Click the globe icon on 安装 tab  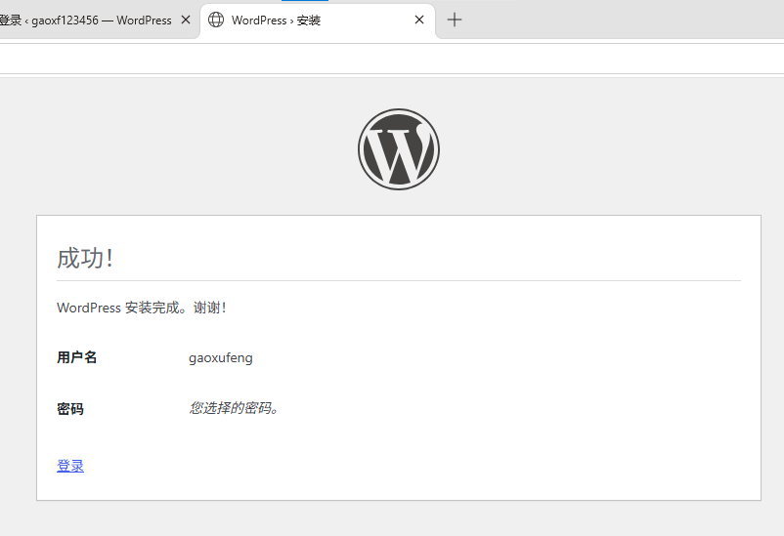216,20
